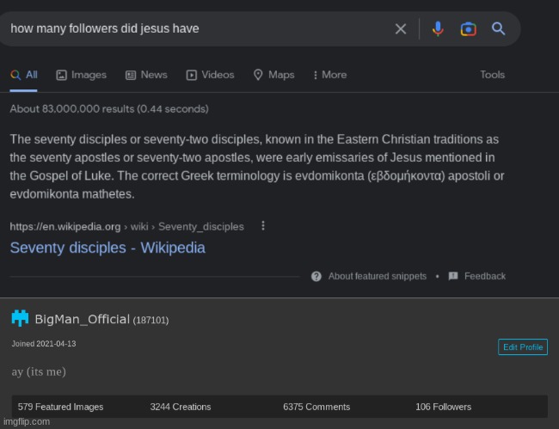Viewport: 559px width, 429px height.
Task: Send Feedback on the snippet
Action: coord(485,276)
